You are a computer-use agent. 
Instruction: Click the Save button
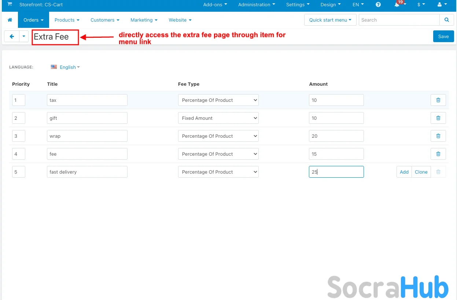pos(443,36)
